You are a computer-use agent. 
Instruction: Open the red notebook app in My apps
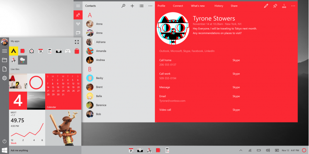pyautogui.click(x=22, y=51)
